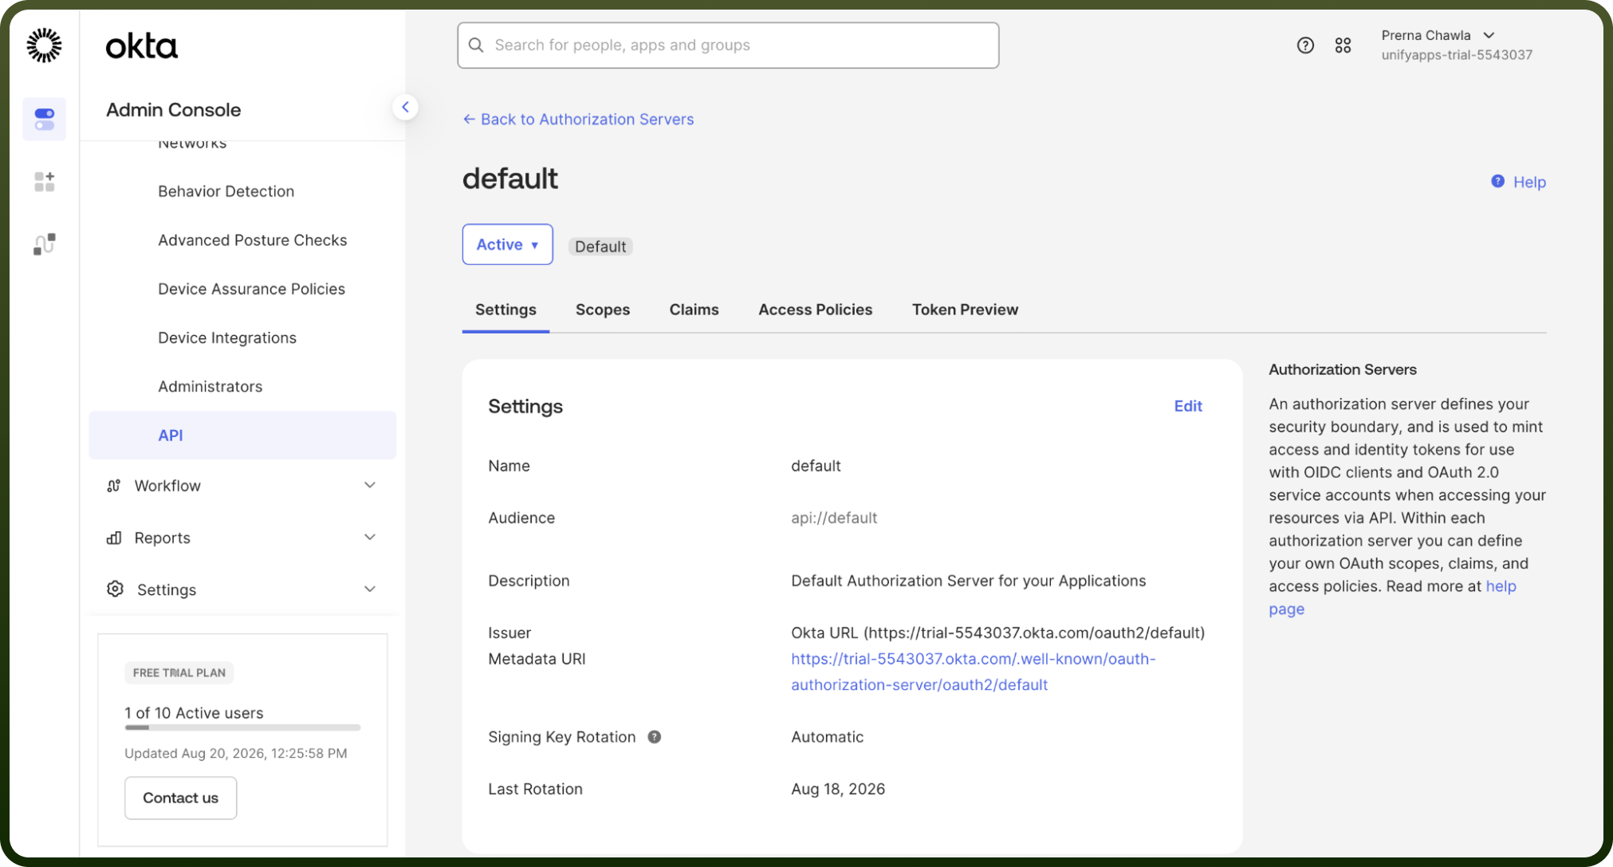Click the api://default audience value
Screen dimensions: 1613x867
pos(833,518)
